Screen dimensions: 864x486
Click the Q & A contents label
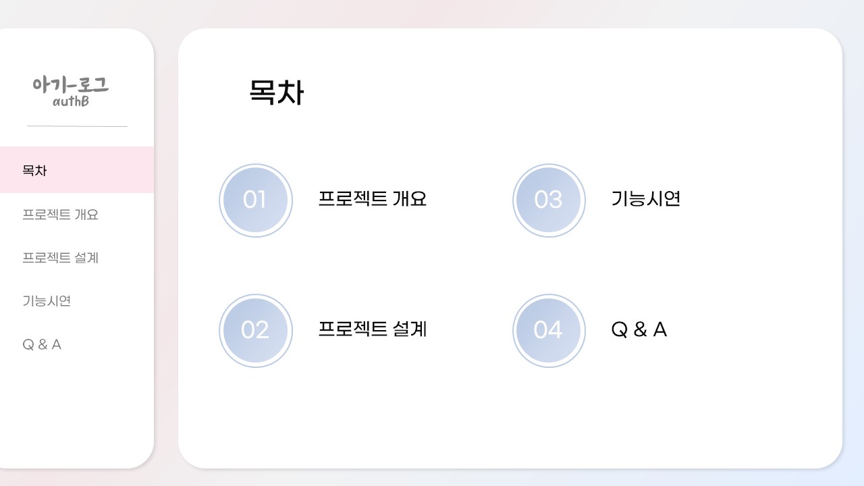(x=639, y=329)
